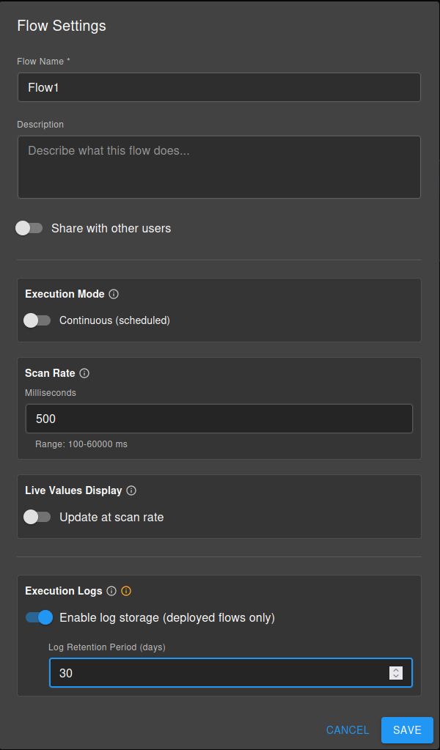Click the Scan Rate info icon
Image resolution: width=440 pixels, height=750 pixels.
(x=84, y=373)
